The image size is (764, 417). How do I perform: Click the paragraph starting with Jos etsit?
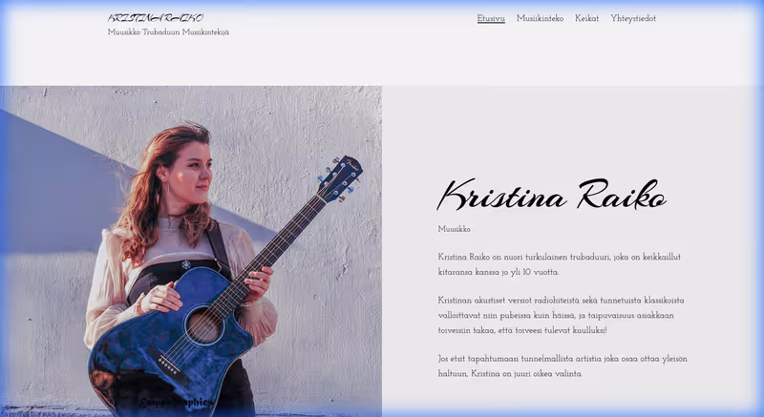562,365
